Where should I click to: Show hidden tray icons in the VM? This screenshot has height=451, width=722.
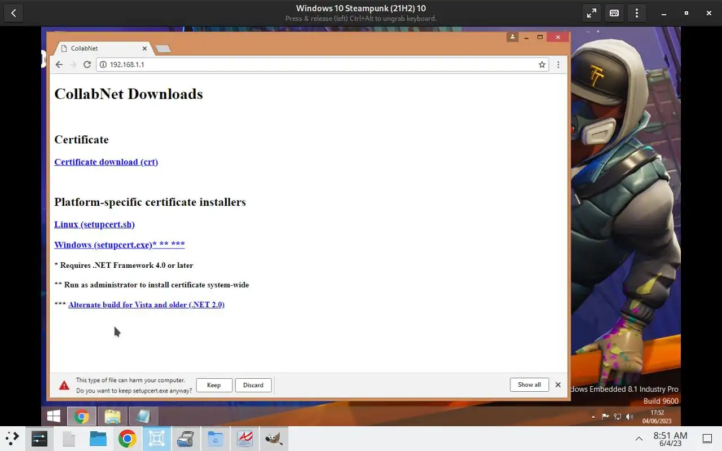tap(593, 417)
